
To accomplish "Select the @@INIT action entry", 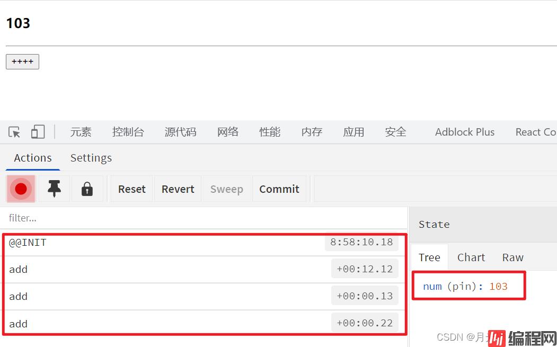I will point(159,243).
